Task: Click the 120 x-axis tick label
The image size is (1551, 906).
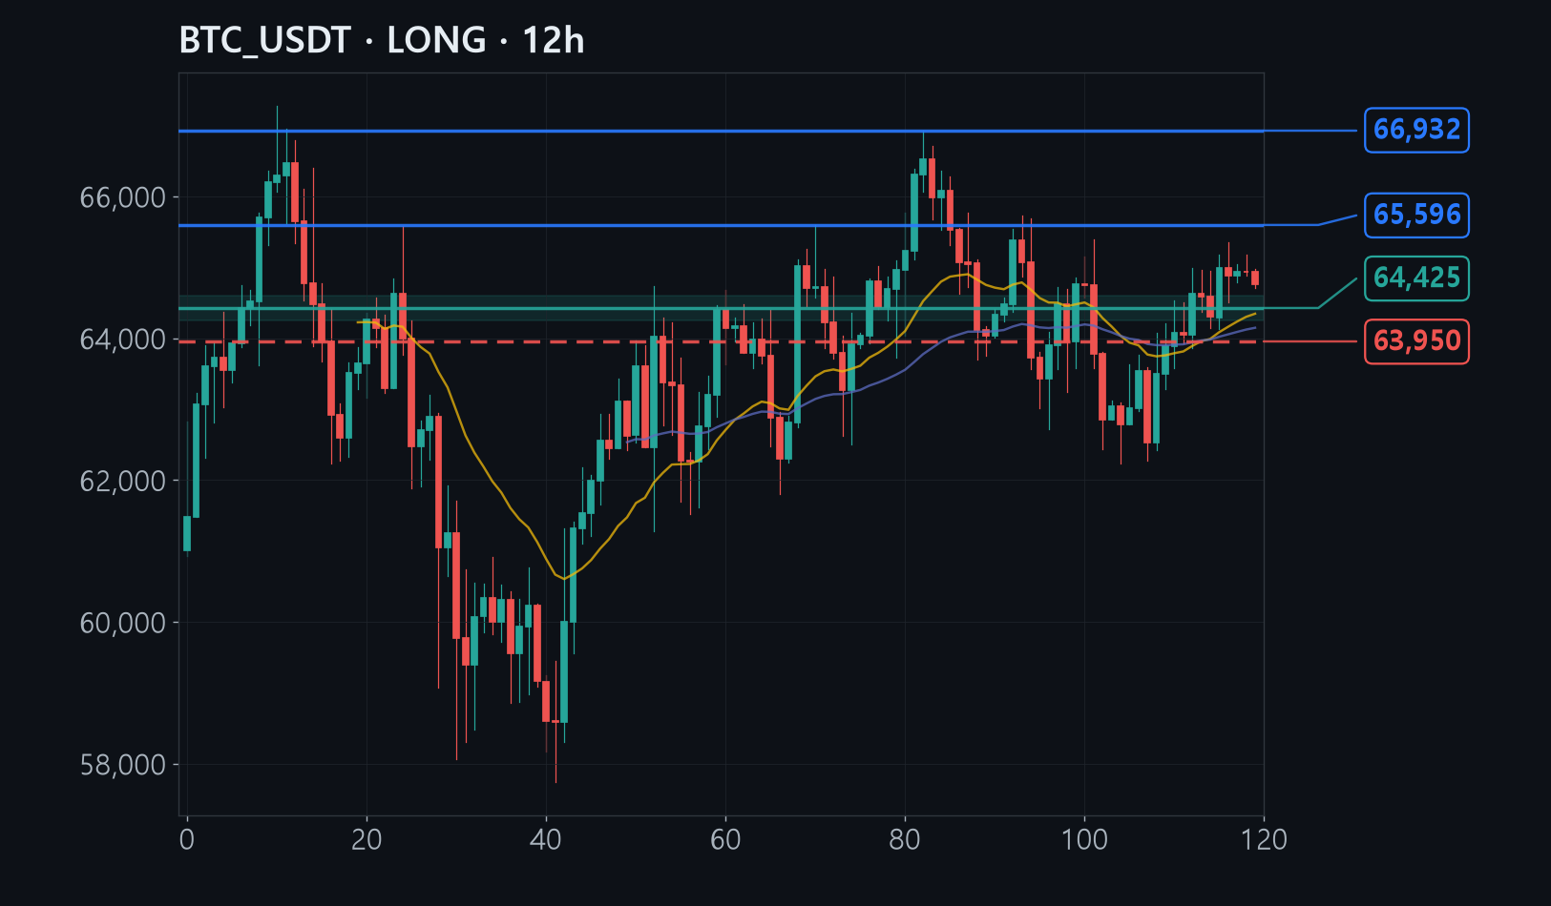Action: point(1264,839)
